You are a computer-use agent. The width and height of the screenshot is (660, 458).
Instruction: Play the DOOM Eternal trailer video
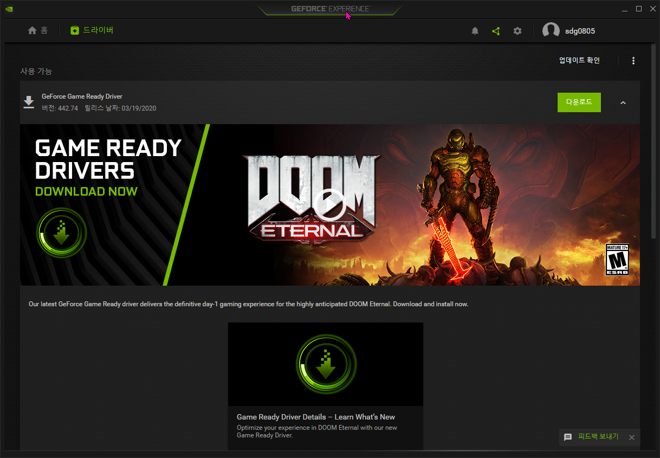point(329,205)
